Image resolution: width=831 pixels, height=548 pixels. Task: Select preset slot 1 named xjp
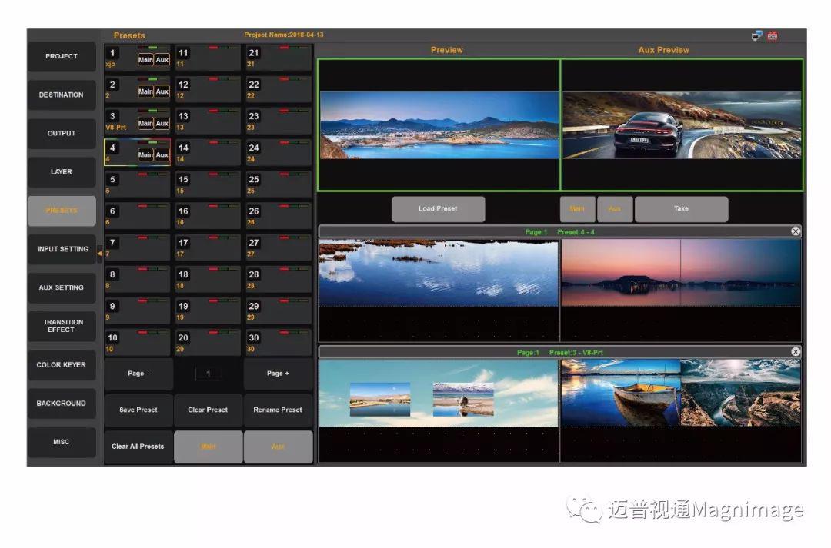[119, 58]
